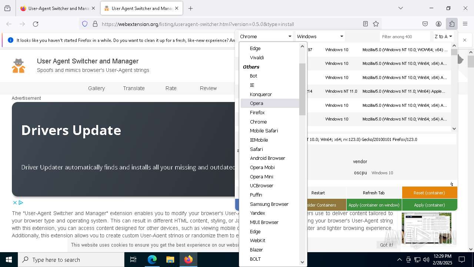The height and width of the screenshot is (267, 474).
Task: Open the network icon in tray
Action: pos(417,260)
